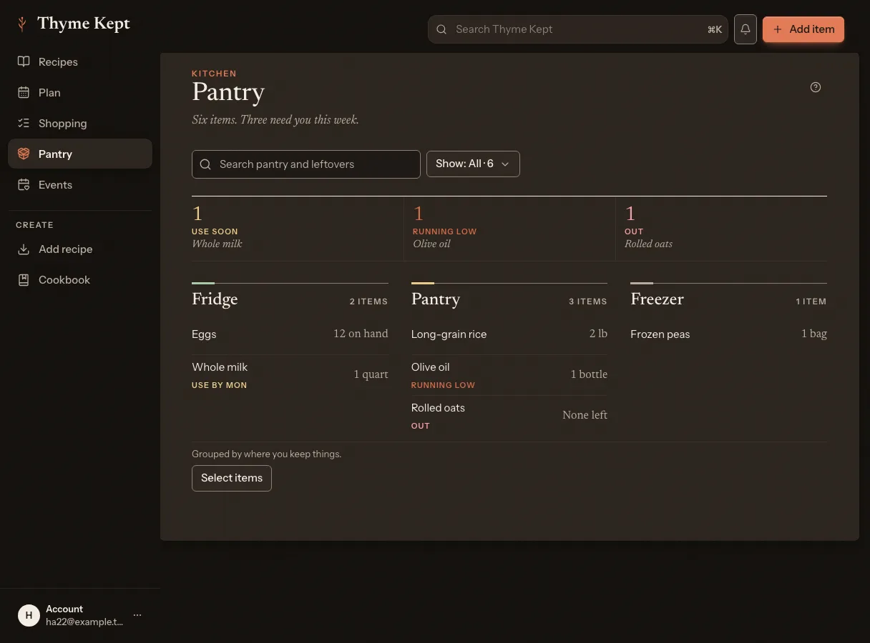Screen dimensions: 870x643
Task: Open the Events section
Action: [x=80, y=184]
